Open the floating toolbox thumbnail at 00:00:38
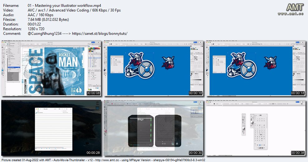Screen dimensions: 308x162 point(256,128)
